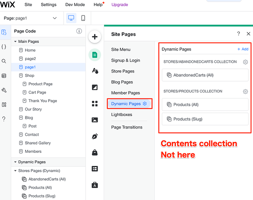Open settings gear for Stores/Products collection
This screenshot has width=253, height=200.
pos(245,92)
